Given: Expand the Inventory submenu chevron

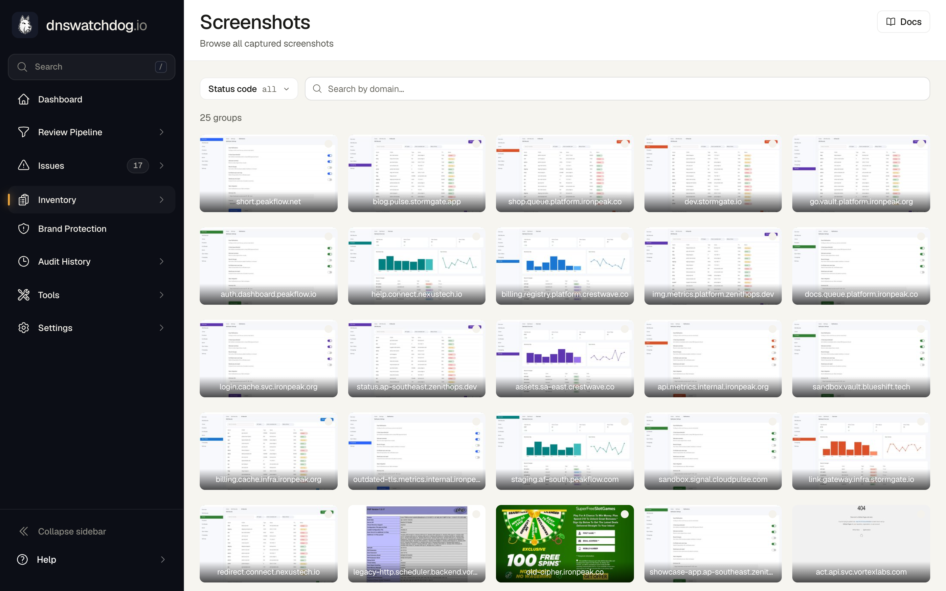Looking at the screenshot, I should 162,200.
